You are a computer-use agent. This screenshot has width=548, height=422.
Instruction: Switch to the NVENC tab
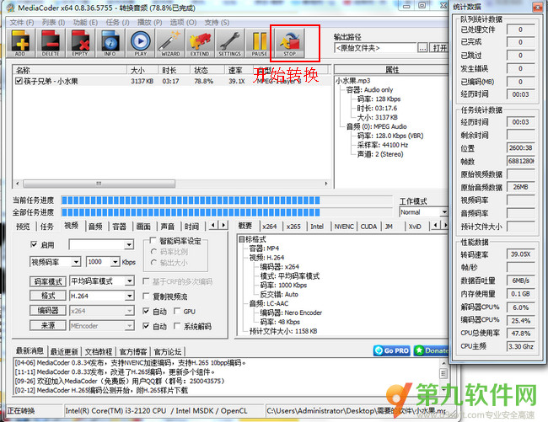343,227
